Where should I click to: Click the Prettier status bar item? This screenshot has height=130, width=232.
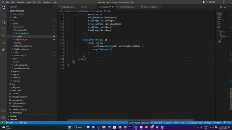(x=217, y=123)
